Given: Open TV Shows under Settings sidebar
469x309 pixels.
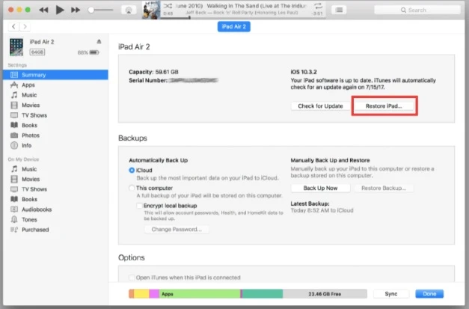Looking at the screenshot, I should pos(55,115).
